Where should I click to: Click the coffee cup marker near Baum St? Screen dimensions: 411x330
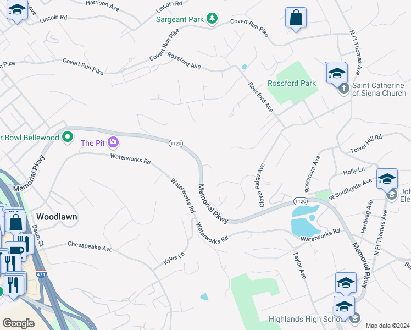[16, 251]
